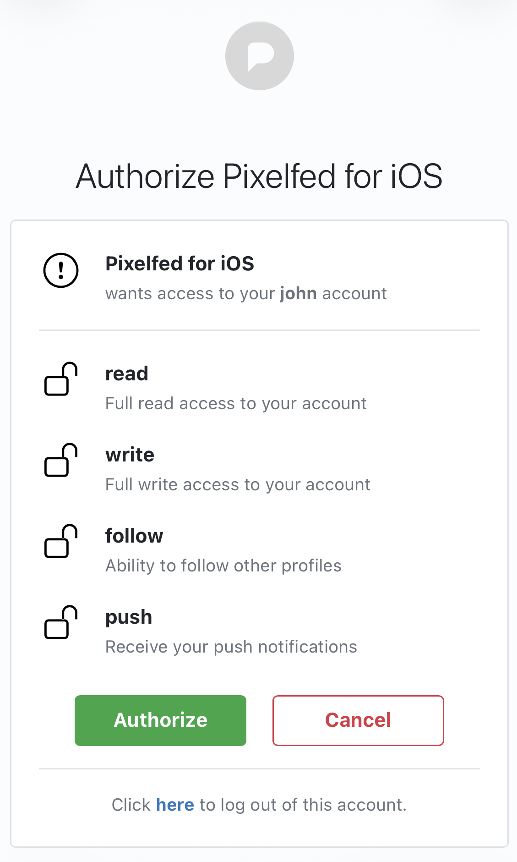Click the unlock icon beside push scope
517x862 pixels.
pos(61,622)
